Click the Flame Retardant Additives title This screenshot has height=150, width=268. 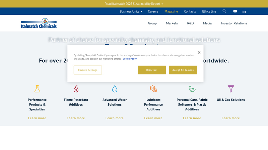(76, 102)
